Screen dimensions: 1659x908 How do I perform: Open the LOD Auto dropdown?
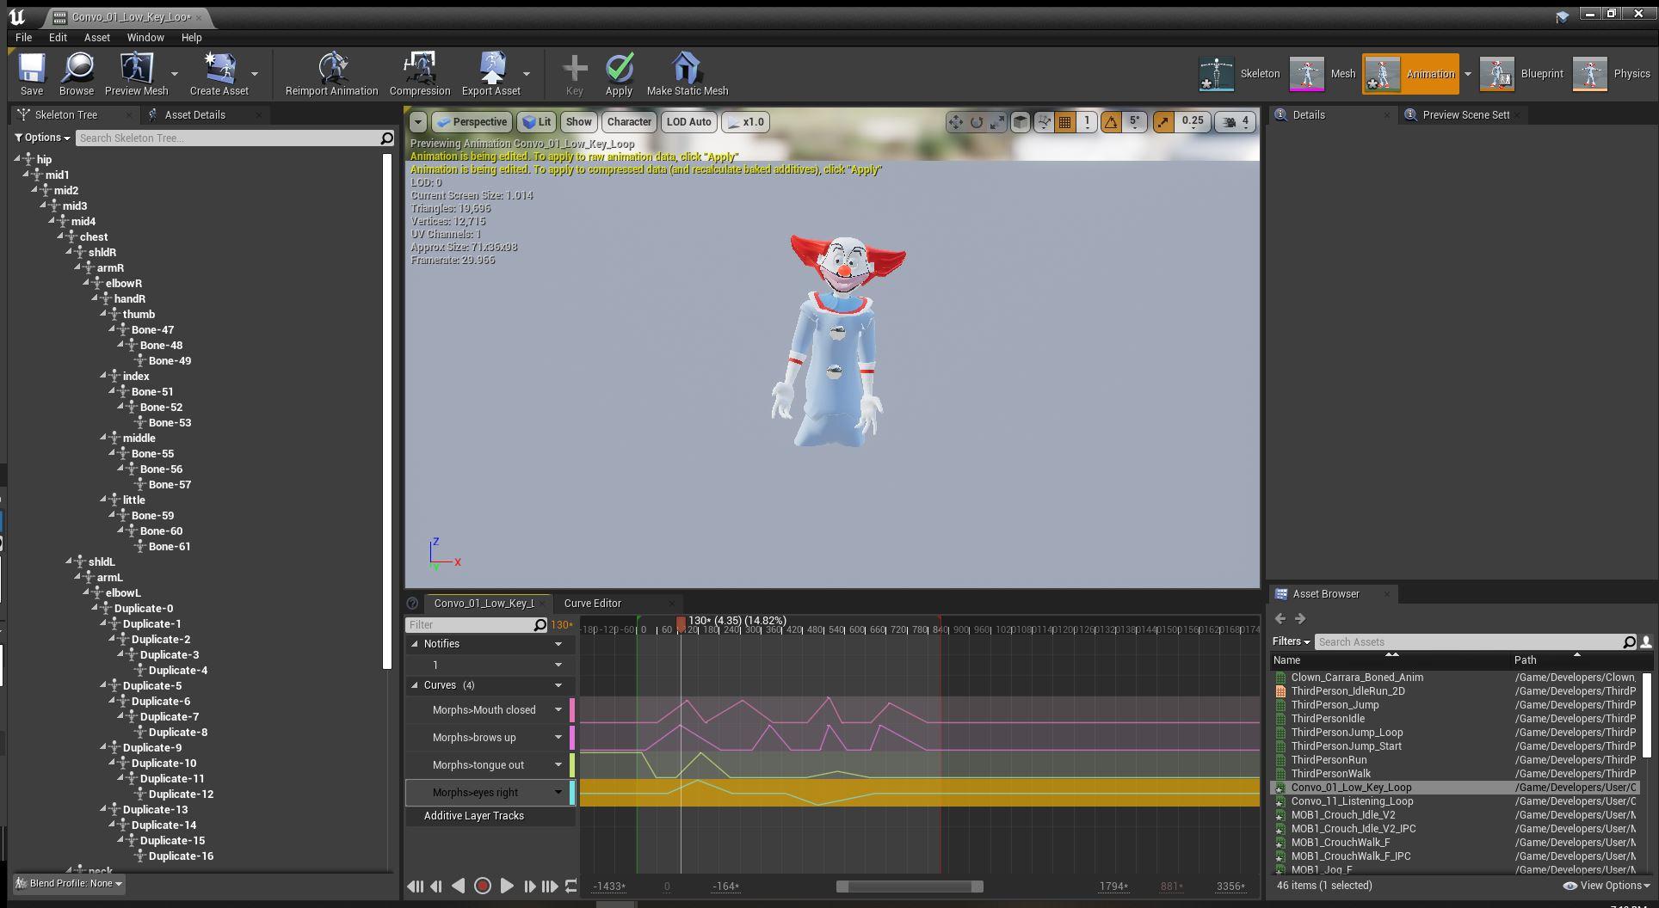[x=688, y=122]
